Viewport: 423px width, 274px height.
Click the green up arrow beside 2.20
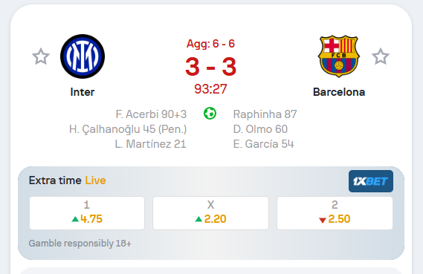pos(198,219)
